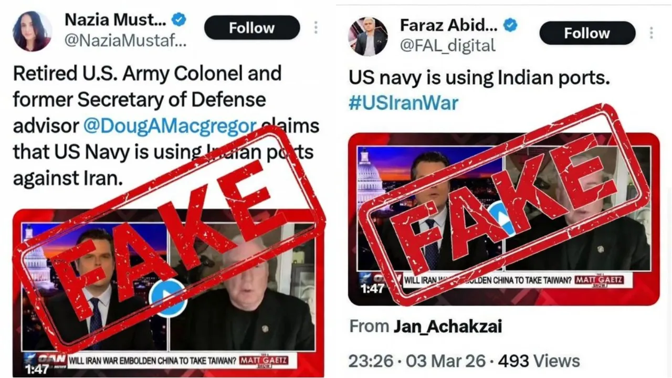672x378 pixels.
Task: Open the #USIranWar hashtag
Action: point(403,102)
